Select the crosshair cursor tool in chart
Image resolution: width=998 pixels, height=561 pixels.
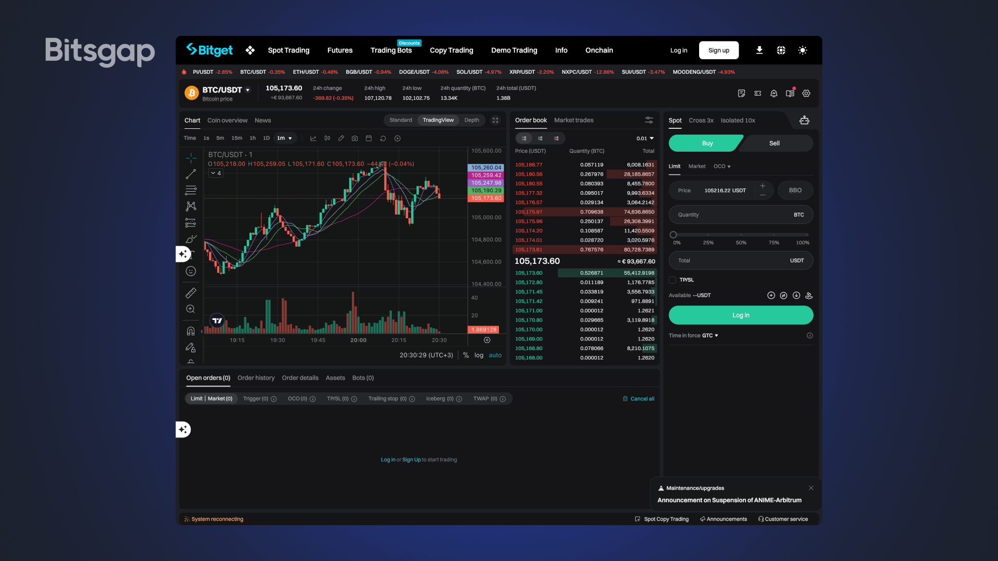click(x=191, y=158)
